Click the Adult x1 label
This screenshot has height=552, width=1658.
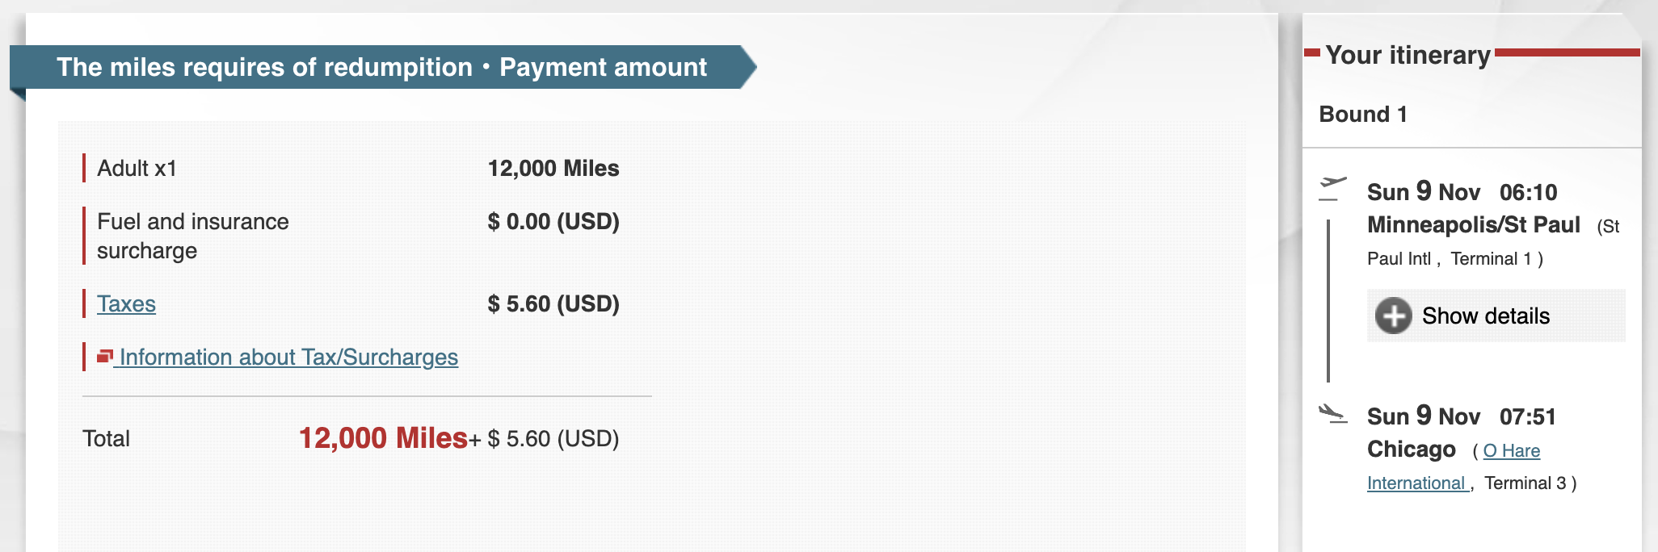[137, 169]
